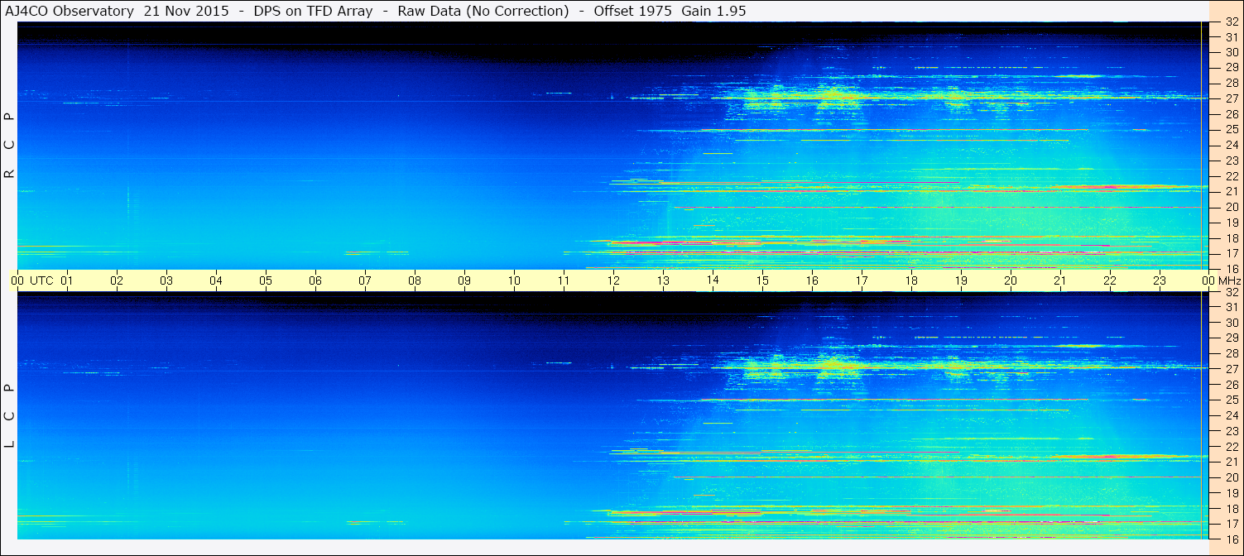Select the 22 hour mark on time axis
This screenshot has width=1244, height=556.
[x=1110, y=280]
